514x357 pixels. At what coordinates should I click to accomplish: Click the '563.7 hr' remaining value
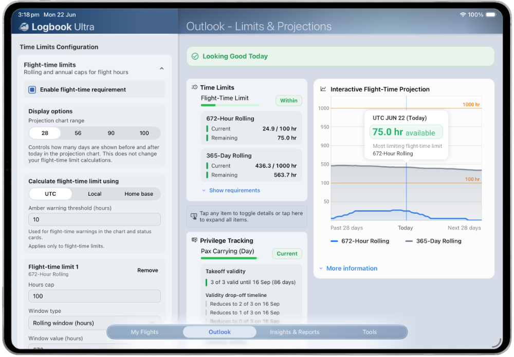[x=285, y=175]
